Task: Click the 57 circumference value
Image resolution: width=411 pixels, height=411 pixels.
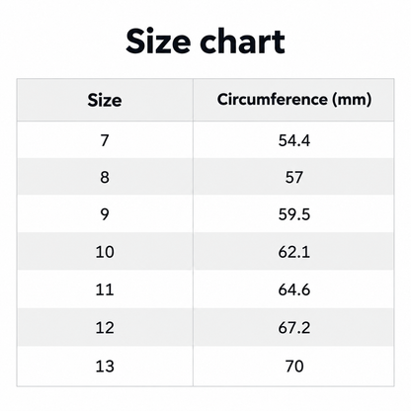Action: [x=294, y=177]
